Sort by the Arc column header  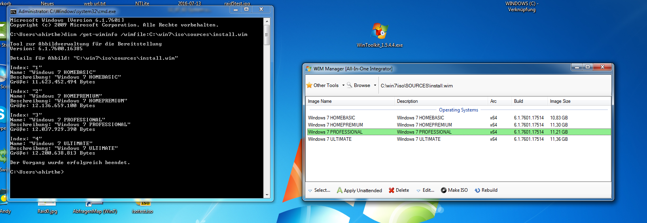(500, 101)
